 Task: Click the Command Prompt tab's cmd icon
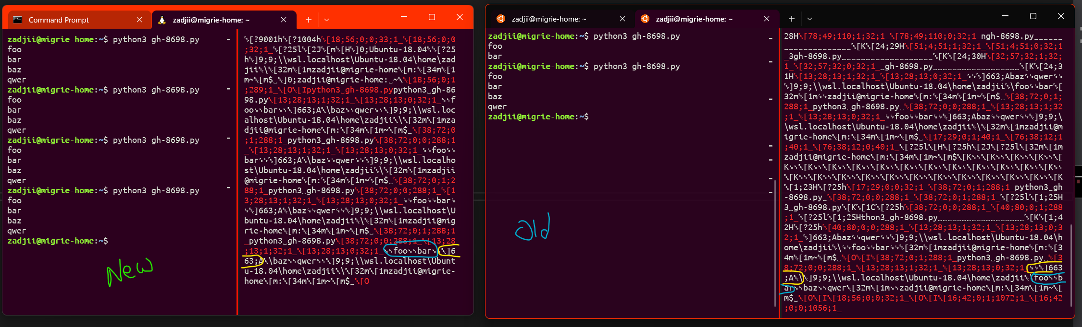(x=18, y=20)
